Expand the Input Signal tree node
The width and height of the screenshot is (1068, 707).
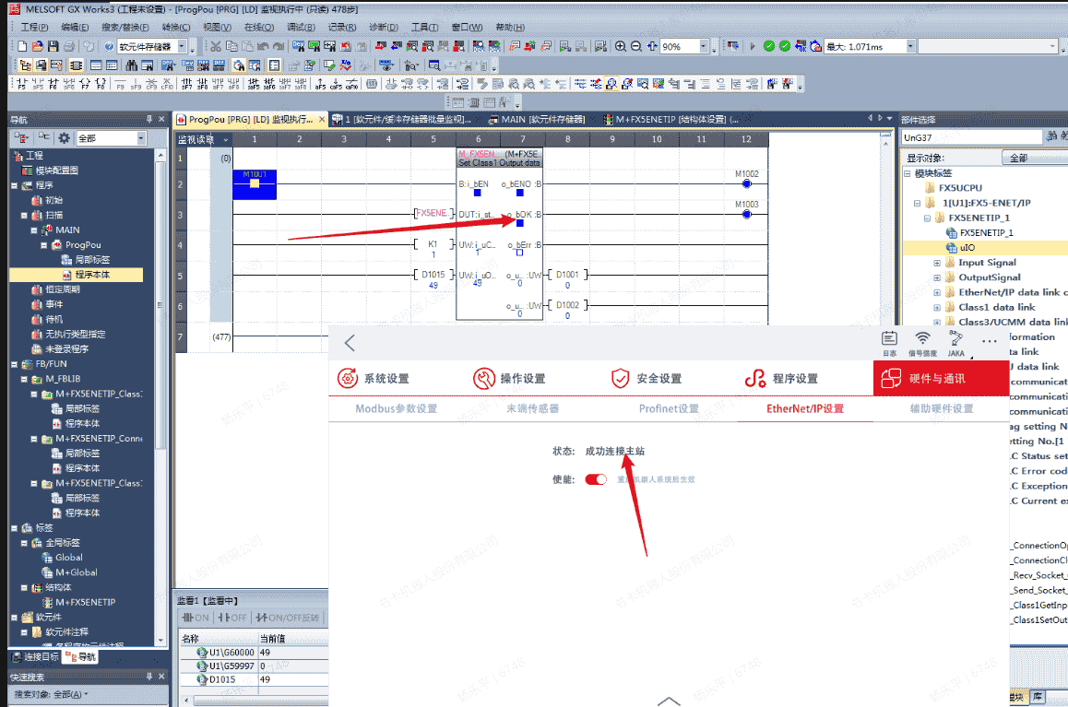click(937, 263)
